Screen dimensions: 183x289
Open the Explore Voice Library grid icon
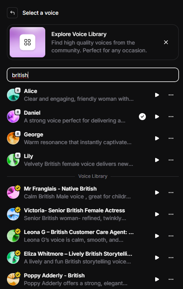(27, 42)
